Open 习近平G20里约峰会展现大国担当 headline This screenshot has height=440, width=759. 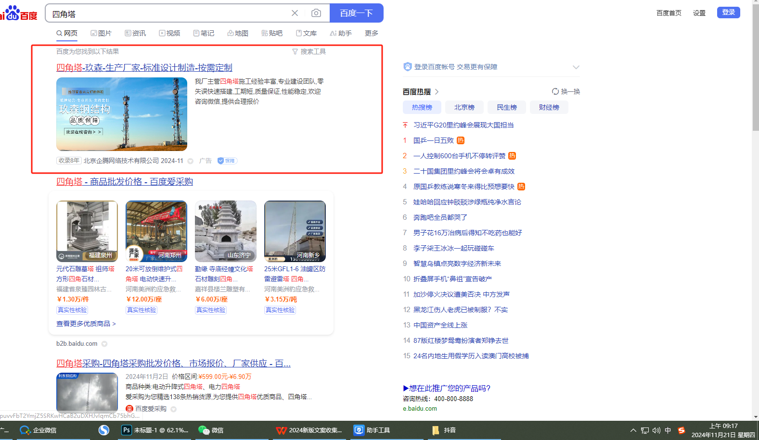click(x=463, y=125)
